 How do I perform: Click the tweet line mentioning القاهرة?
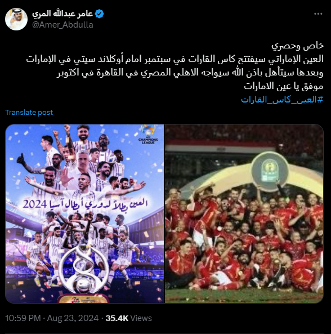pyautogui.click(x=190, y=73)
